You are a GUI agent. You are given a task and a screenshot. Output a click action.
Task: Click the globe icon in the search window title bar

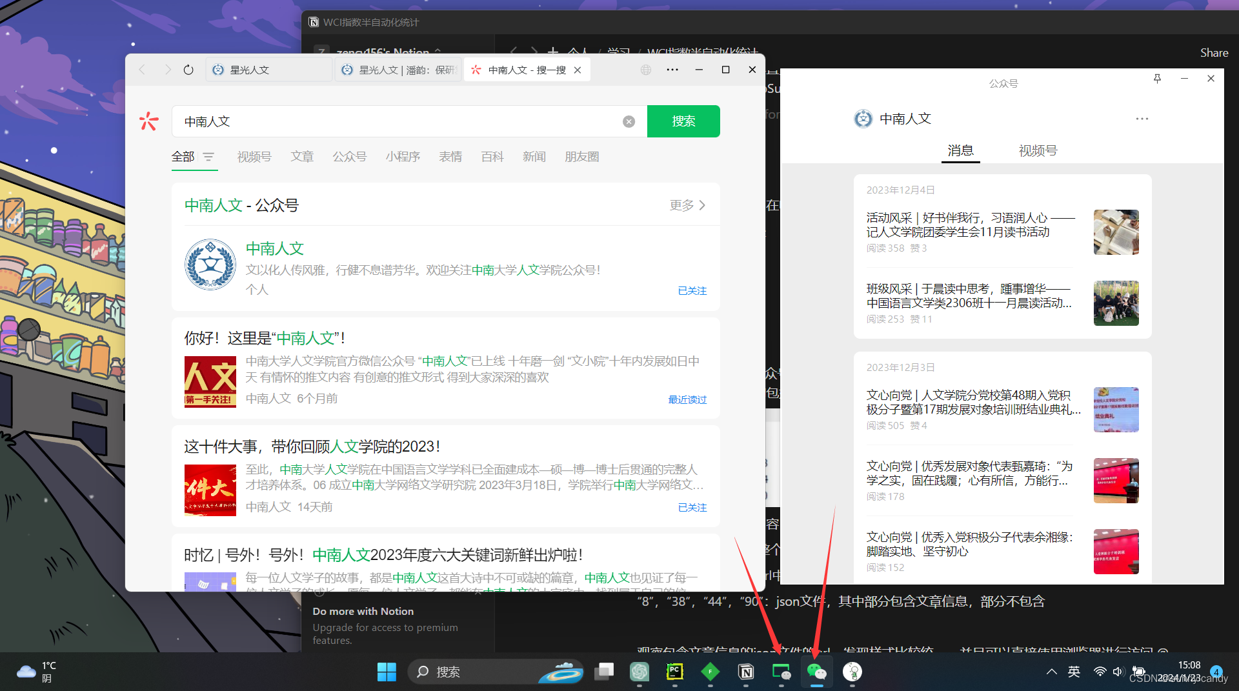(646, 70)
